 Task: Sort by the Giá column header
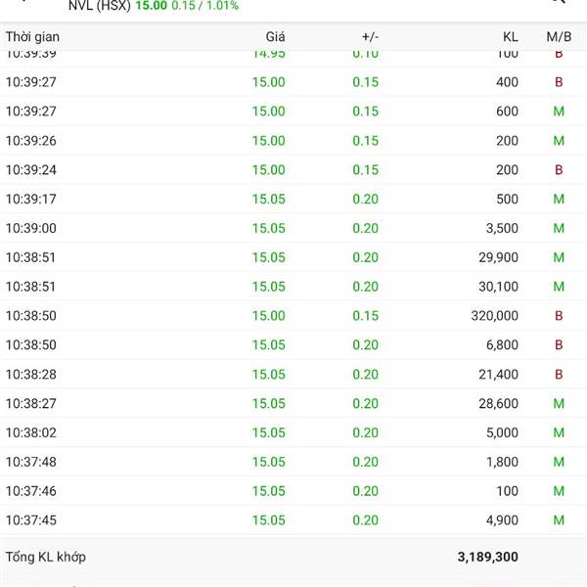275,36
